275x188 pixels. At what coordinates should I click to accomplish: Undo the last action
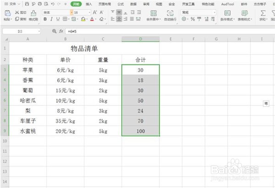click(x=53, y=4)
